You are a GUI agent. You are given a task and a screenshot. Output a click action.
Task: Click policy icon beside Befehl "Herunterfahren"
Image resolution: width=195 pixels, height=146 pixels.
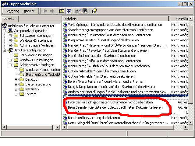click(65, 82)
